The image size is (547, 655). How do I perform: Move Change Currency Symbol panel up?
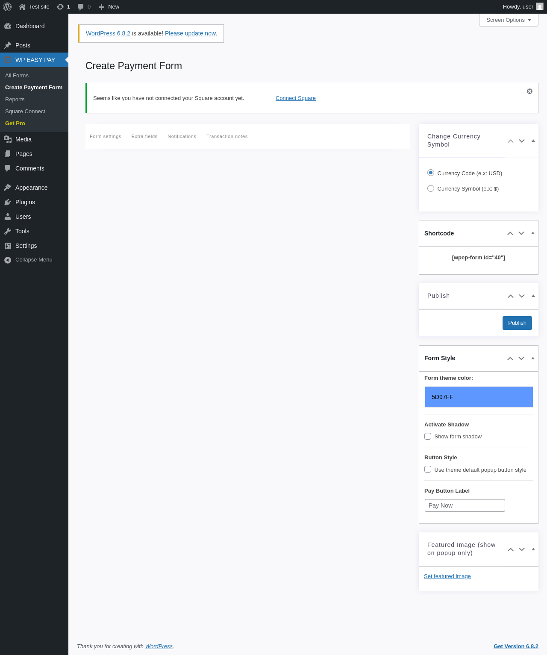511,141
